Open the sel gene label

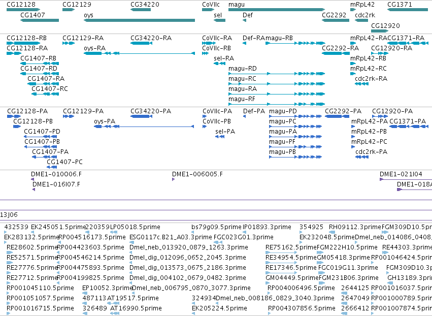tap(218, 15)
